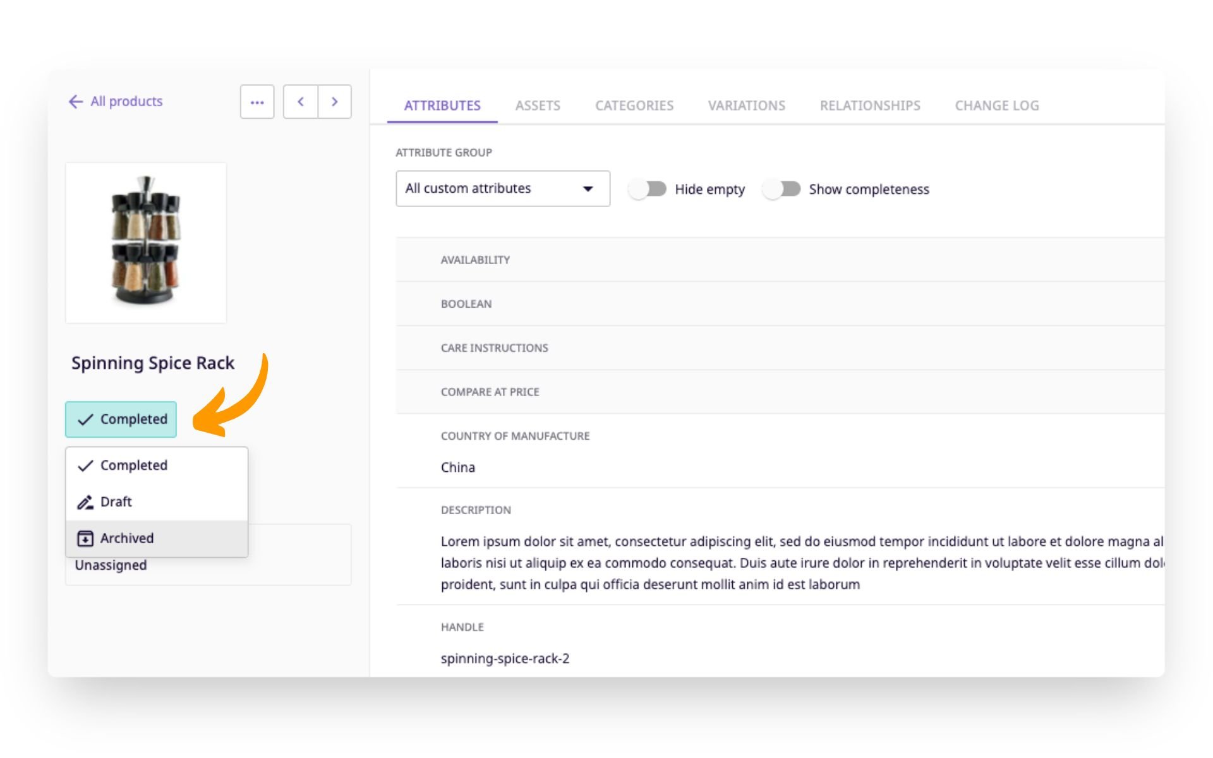
Task: Click the checkmark on the Completed badge
Action: pos(85,419)
